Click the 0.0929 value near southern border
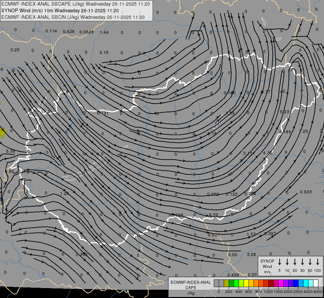Screen dimensions: 324x298 point(176,215)
